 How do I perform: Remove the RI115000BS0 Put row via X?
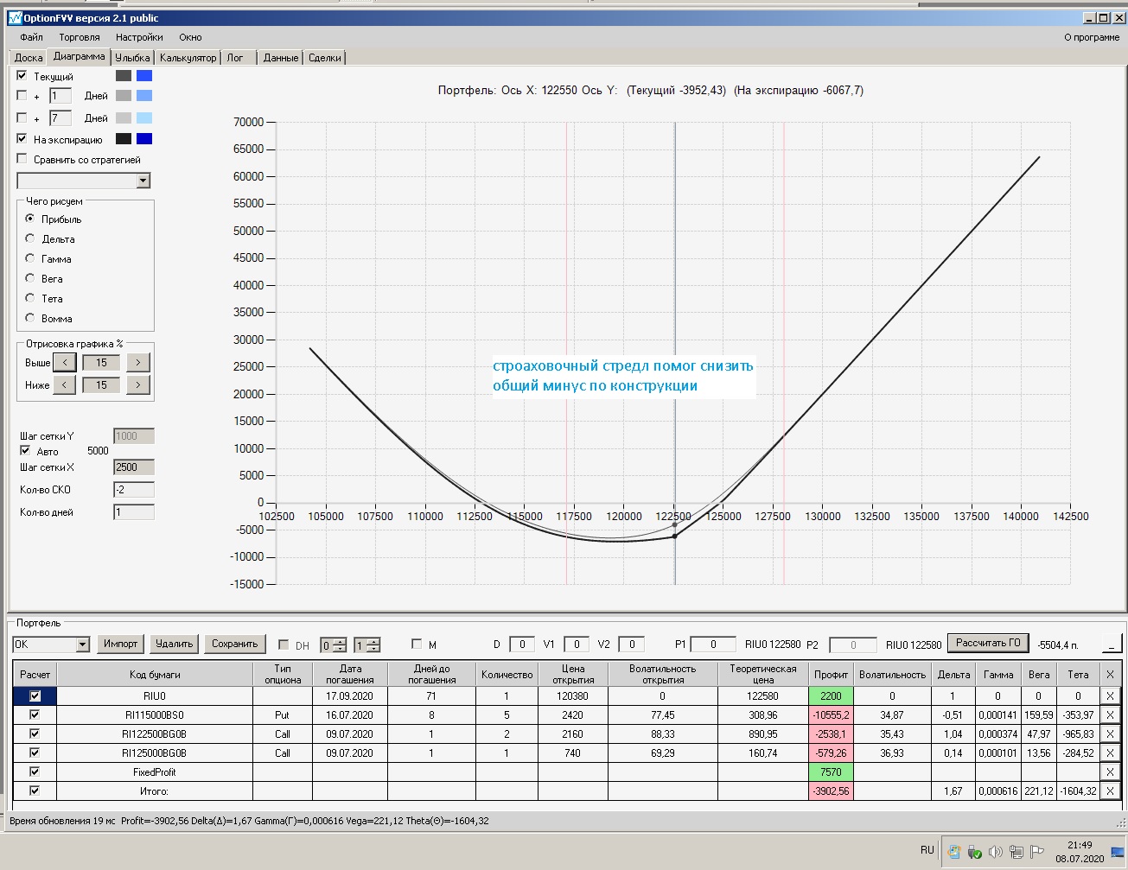pos(1110,715)
